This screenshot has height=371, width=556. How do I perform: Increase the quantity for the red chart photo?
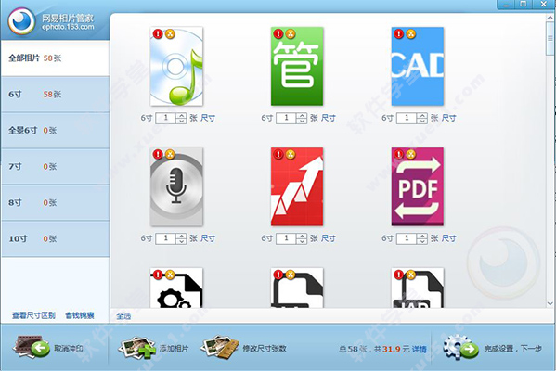(302, 236)
